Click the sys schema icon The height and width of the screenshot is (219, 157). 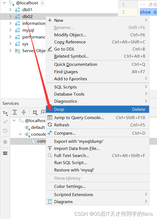(17, 44)
